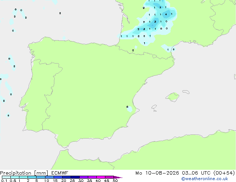The height and width of the screenshot is (182, 236).
Task: Click the 'Mo 10-08-2026' date text
Action: click(157, 173)
